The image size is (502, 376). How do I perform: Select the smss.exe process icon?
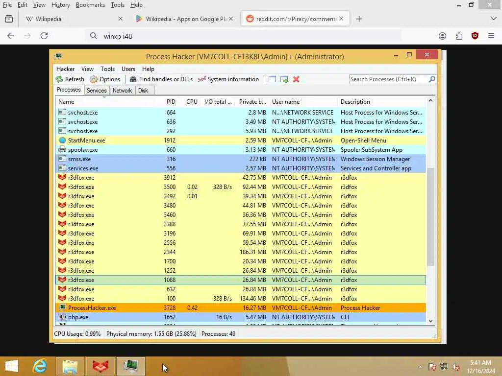tap(62, 159)
